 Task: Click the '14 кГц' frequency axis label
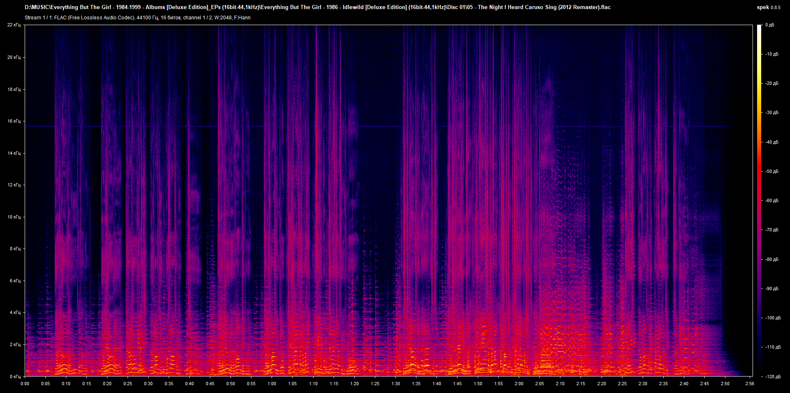(x=14, y=153)
